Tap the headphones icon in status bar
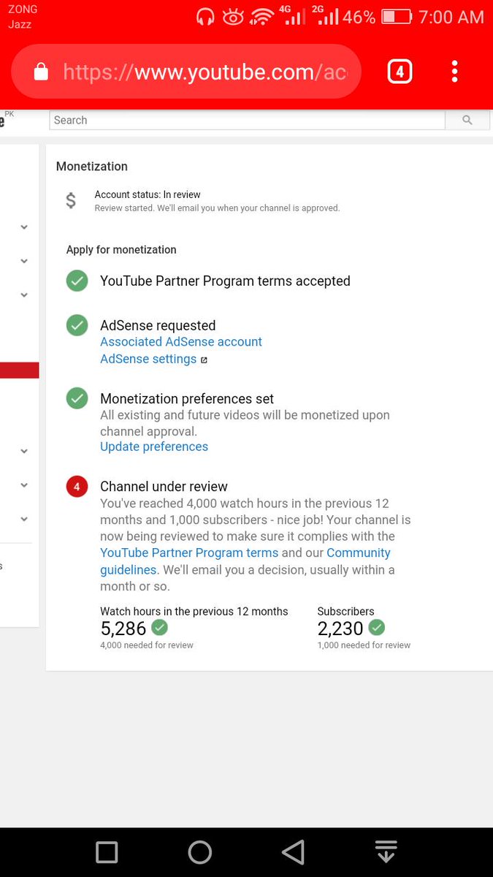The height and width of the screenshot is (877, 493). click(206, 16)
